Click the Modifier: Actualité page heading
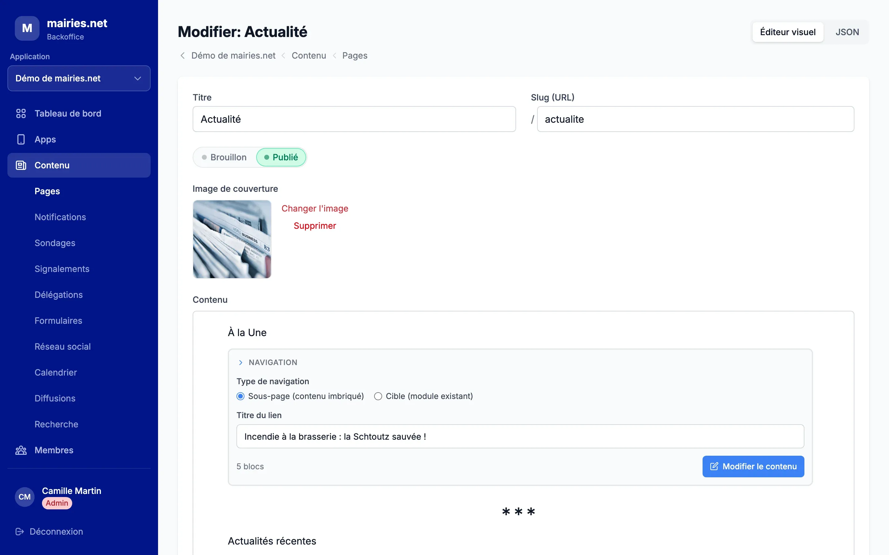Screen dimensions: 889x555 (242, 32)
